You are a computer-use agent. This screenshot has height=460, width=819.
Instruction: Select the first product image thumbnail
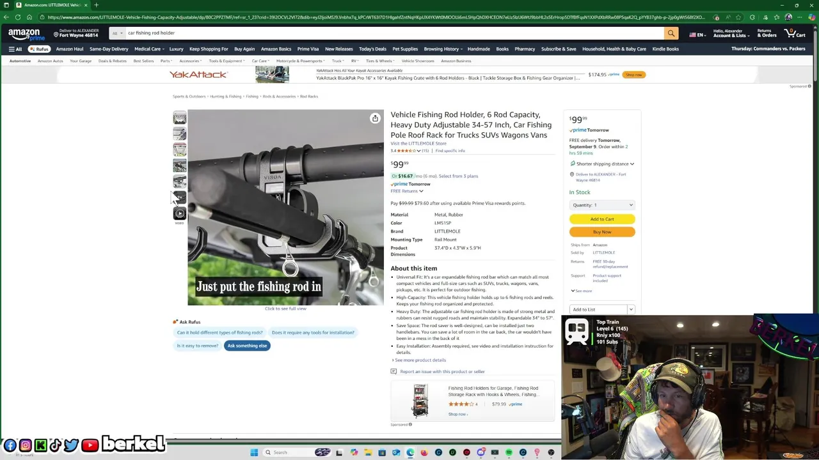[x=180, y=118]
